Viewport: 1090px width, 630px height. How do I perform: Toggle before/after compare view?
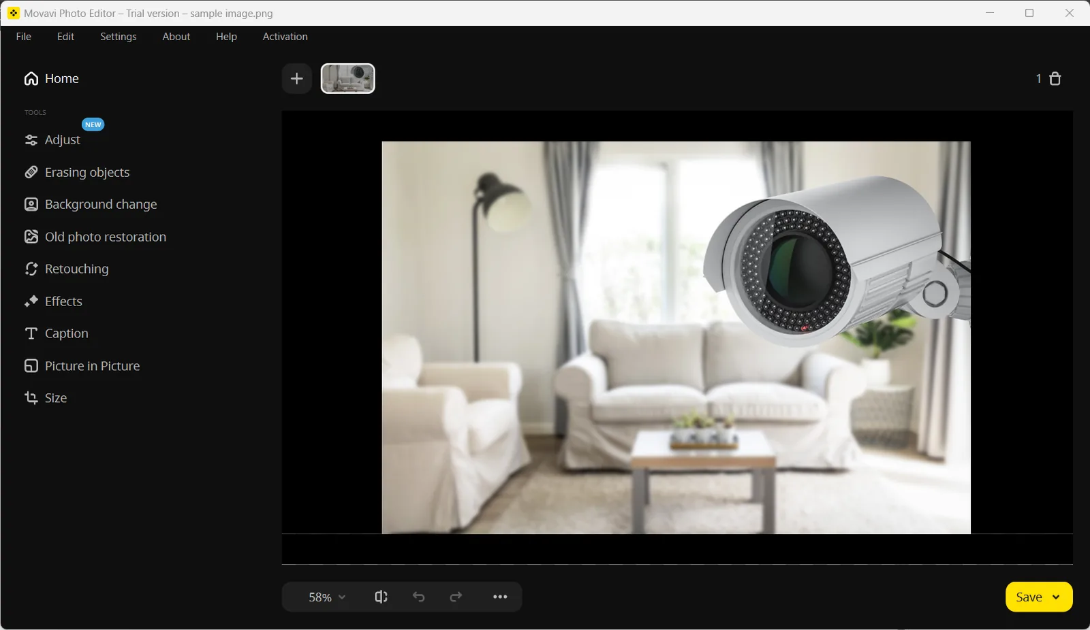click(381, 597)
